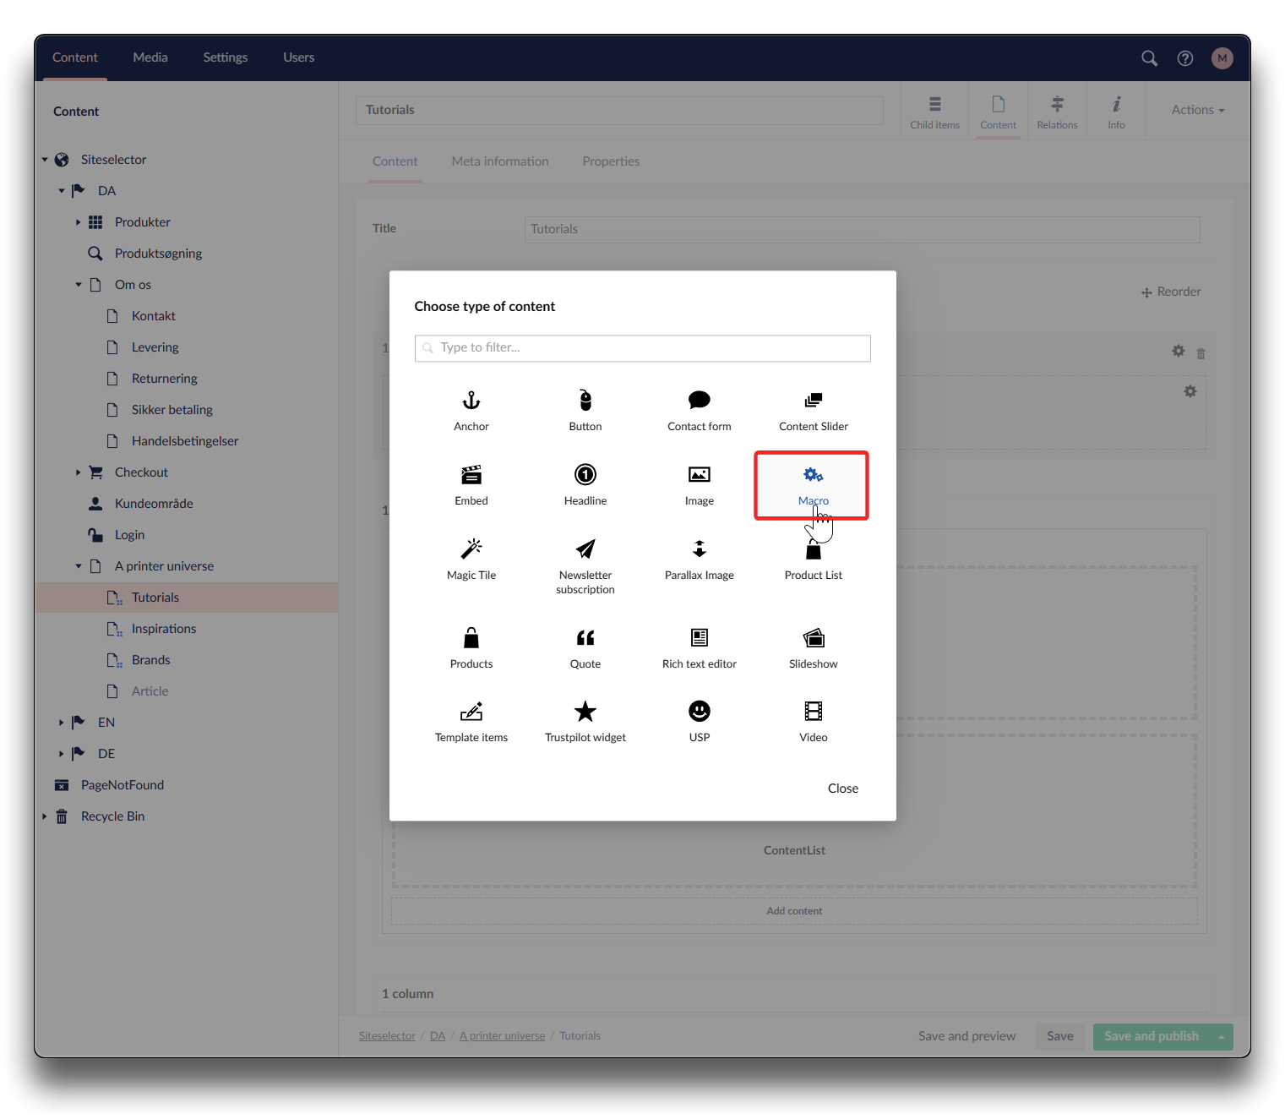
Task: Expand the Produkter tree node
Action: (x=78, y=222)
